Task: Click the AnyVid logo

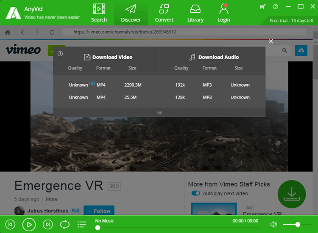Action: tap(14, 13)
